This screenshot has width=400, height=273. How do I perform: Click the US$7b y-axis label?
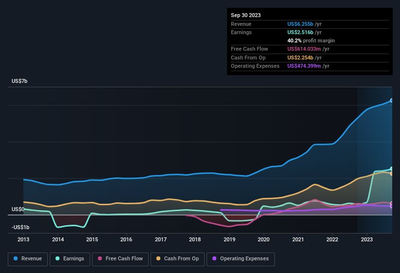[19, 81]
